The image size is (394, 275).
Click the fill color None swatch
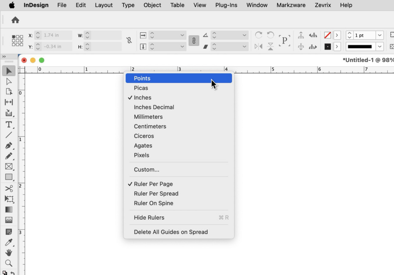327,35
